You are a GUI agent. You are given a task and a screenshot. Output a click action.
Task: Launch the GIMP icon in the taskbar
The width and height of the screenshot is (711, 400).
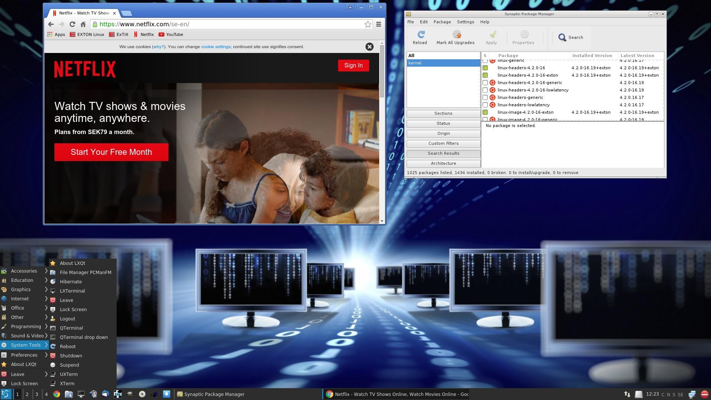click(x=130, y=394)
